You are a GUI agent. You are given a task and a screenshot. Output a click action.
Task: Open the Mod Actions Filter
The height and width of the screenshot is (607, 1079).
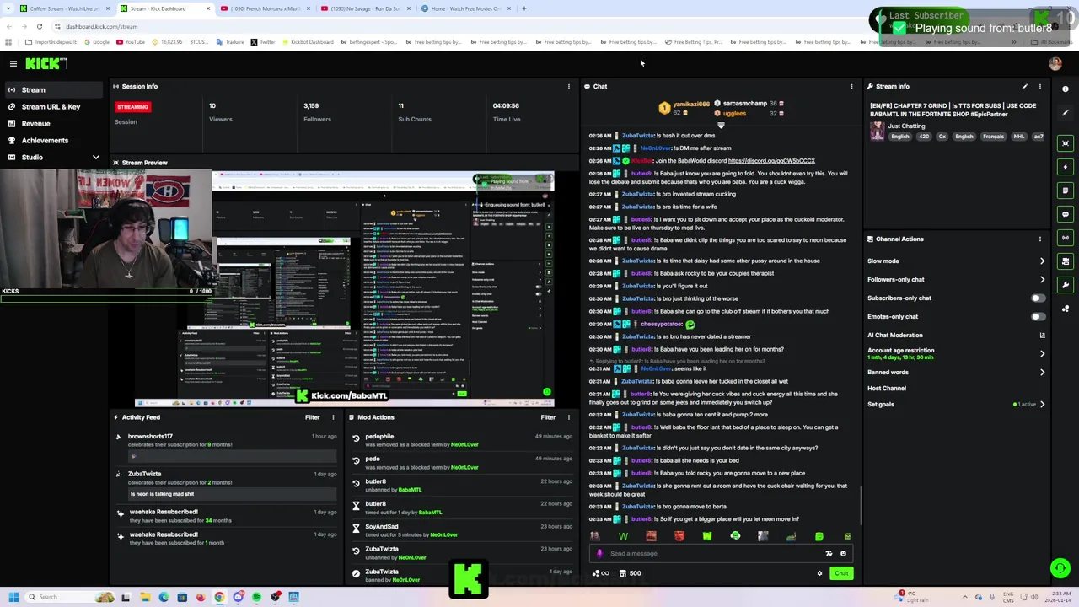tap(548, 417)
